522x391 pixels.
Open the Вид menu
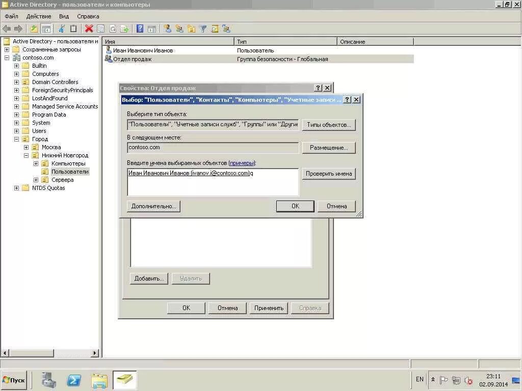(x=64, y=16)
